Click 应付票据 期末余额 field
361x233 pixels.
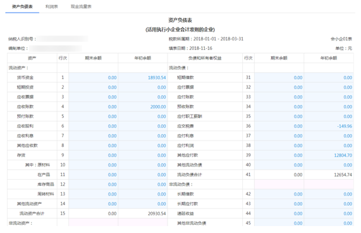point(279,87)
